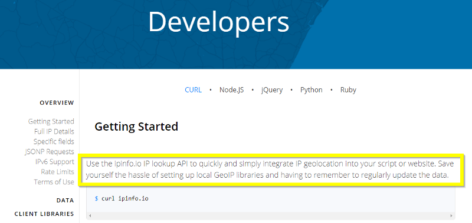Click the right arrow of code scrollbar
This screenshot has width=472, height=223.
point(451,216)
